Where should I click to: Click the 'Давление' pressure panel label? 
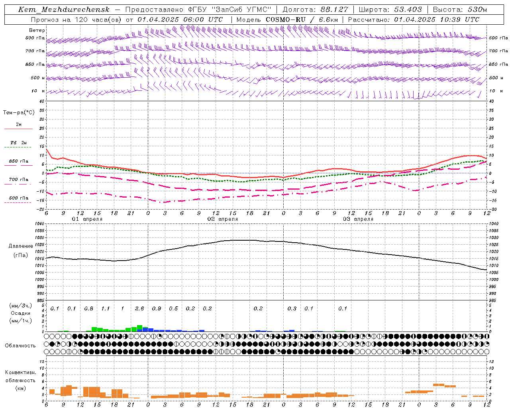[21, 246]
